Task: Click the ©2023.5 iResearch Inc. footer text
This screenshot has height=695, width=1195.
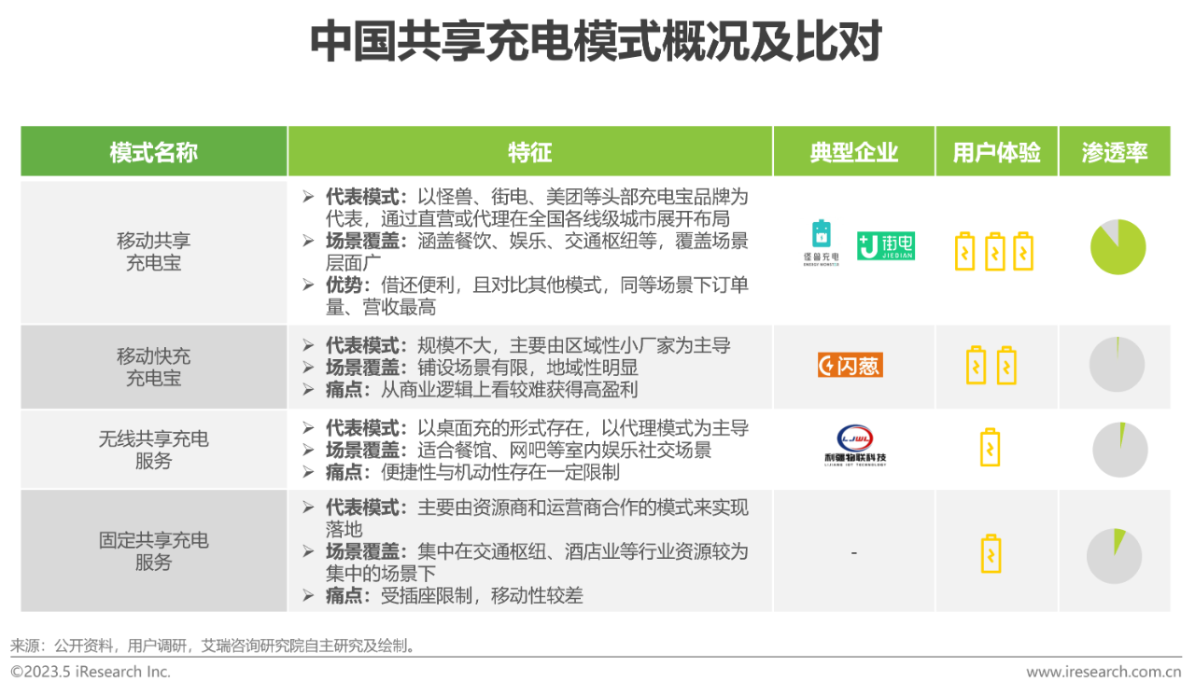Action: point(91,672)
